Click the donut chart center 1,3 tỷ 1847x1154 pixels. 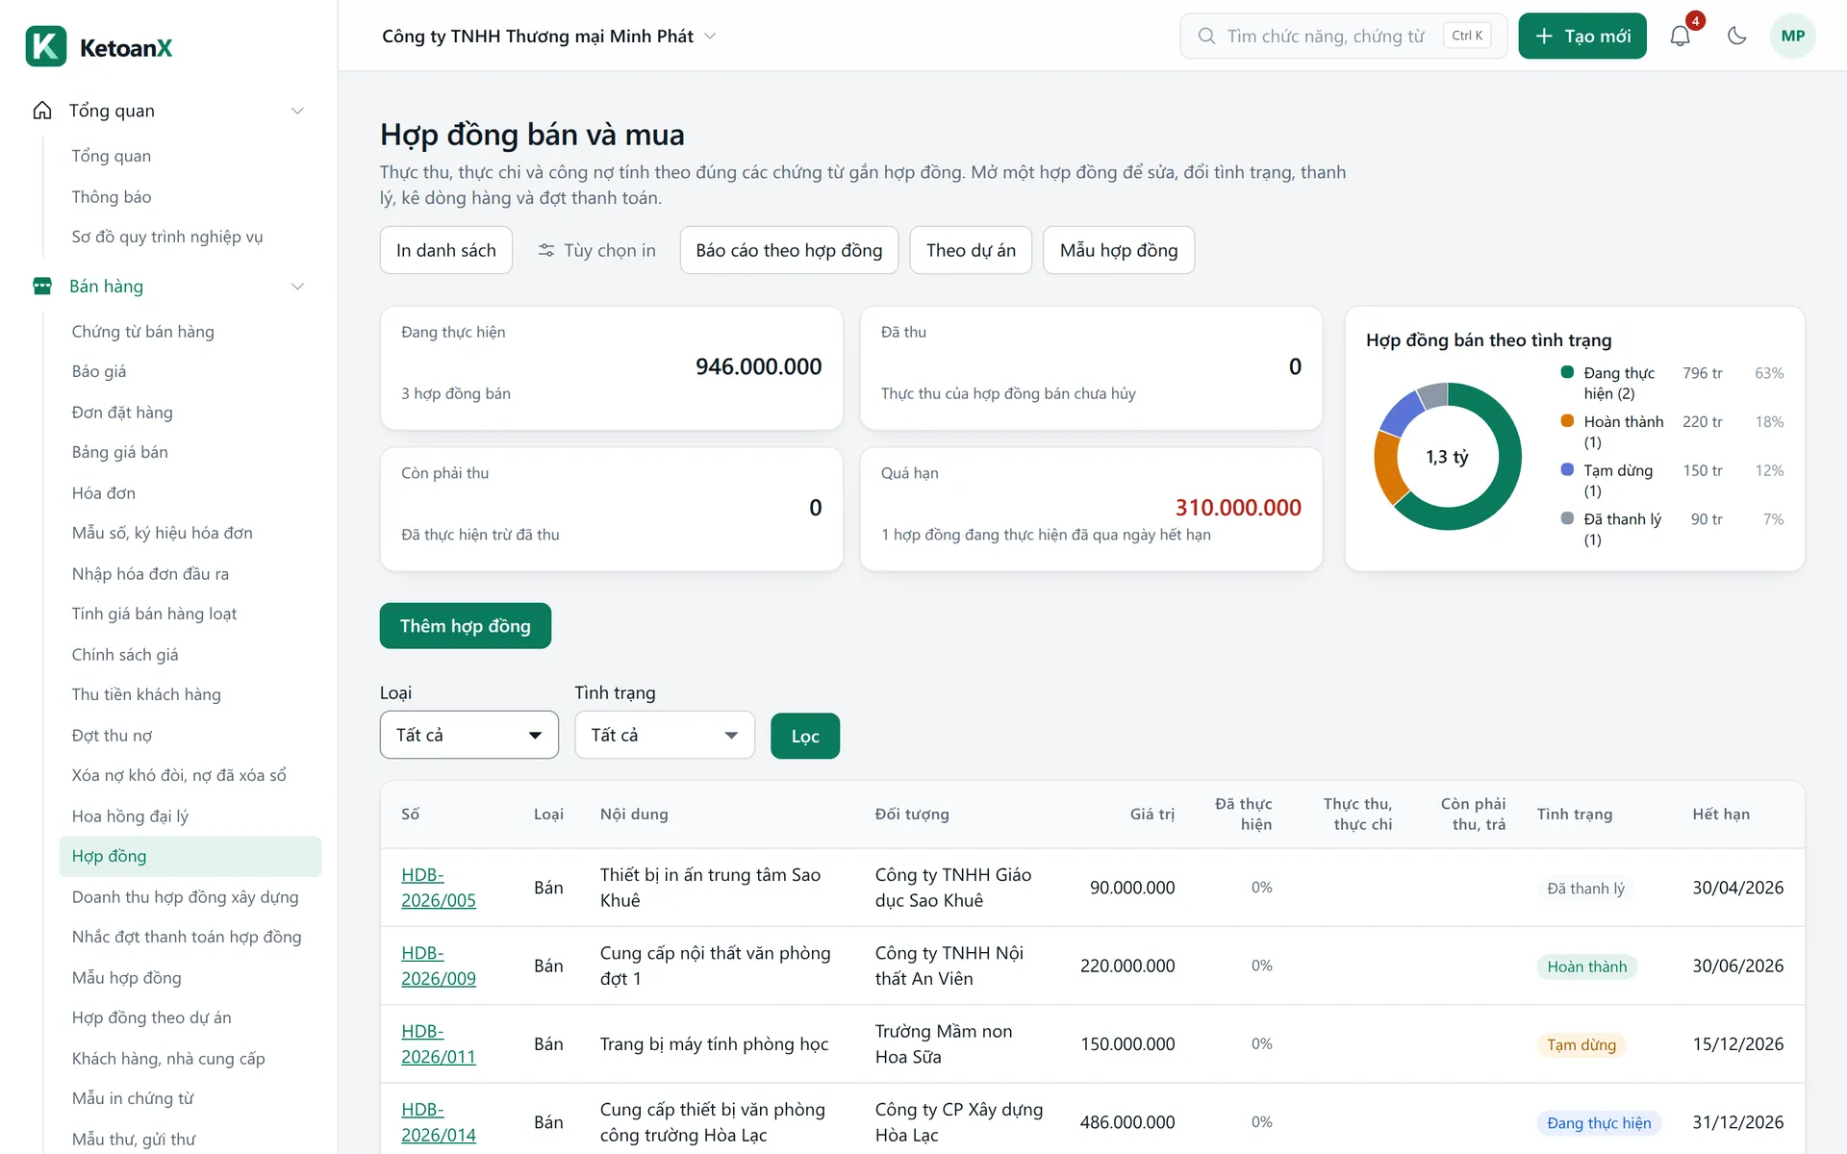1447,457
